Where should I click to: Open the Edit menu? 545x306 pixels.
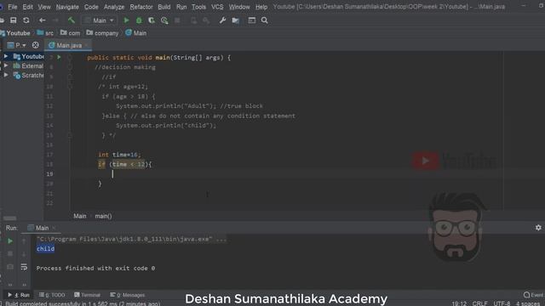point(27,7)
